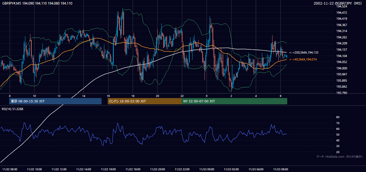366x172 pixels.
Task: Click price axis value 193.842
Action: point(341,87)
